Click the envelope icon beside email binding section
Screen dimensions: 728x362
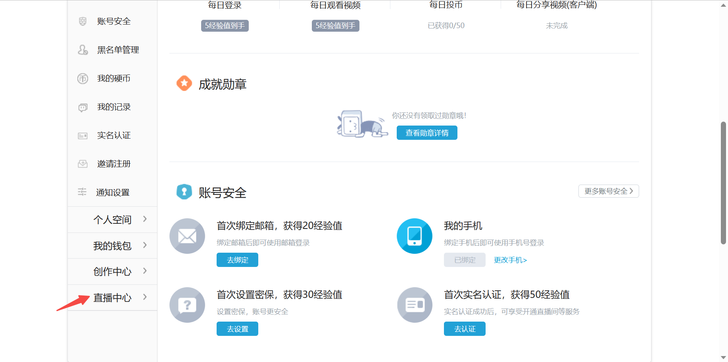187,236
